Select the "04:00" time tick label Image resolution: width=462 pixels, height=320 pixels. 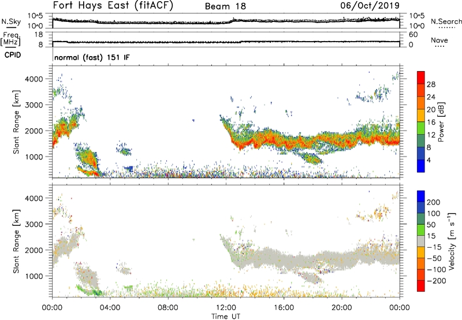[x=110, y=308]
